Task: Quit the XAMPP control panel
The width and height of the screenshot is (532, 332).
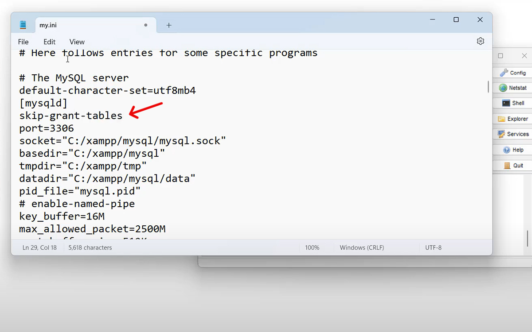Action: click(513, 165)
